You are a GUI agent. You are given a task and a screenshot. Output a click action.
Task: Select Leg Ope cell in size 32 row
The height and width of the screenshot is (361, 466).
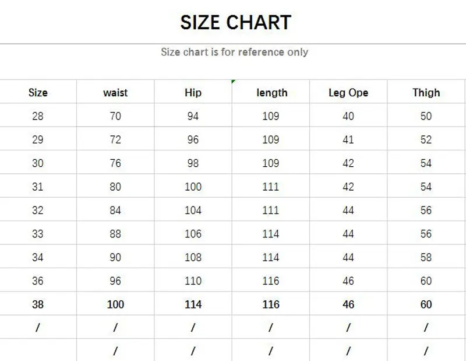pyautogui.click(x=348, y=211)
